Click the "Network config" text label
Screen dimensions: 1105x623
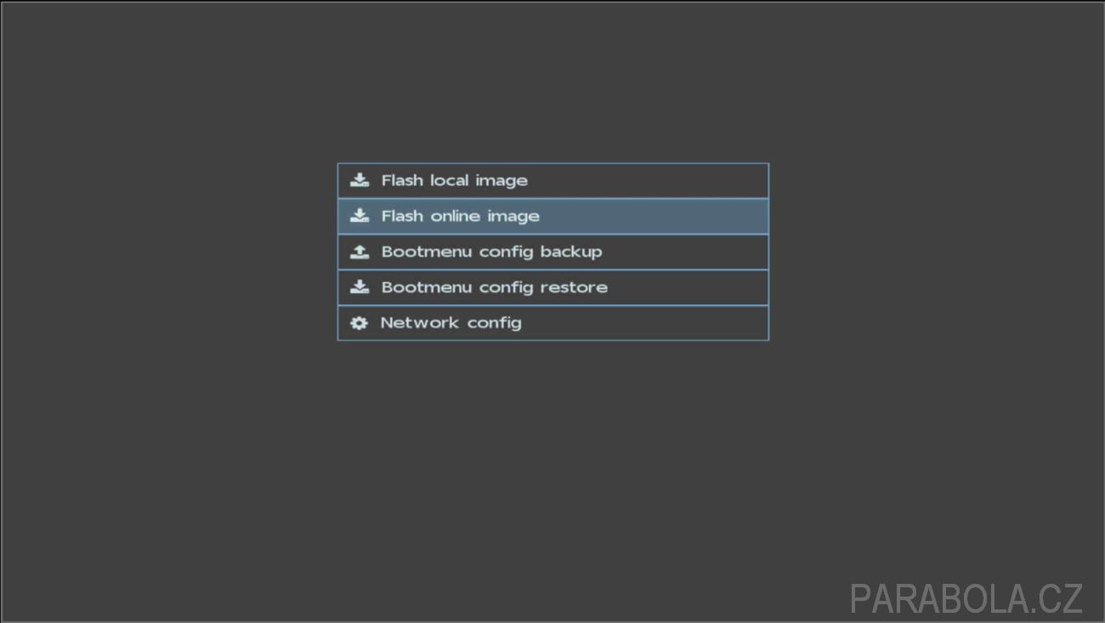tap(451, 323)
